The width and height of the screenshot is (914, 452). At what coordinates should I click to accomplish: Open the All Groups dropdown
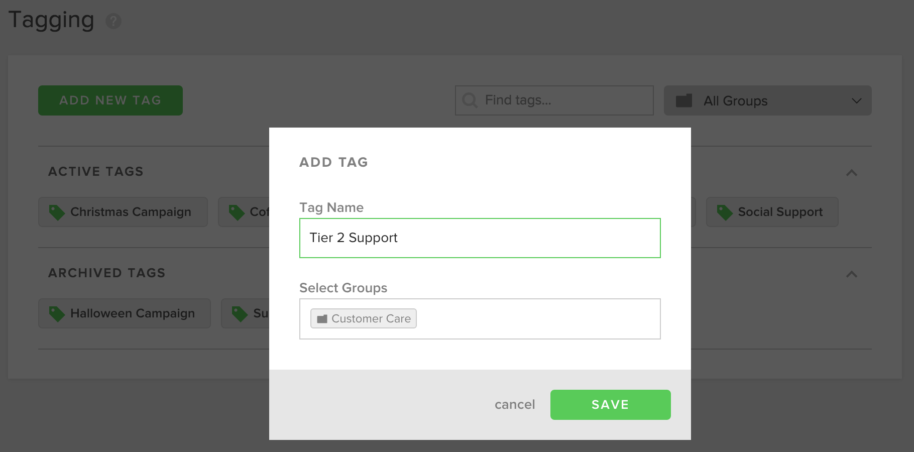(767, 100)
